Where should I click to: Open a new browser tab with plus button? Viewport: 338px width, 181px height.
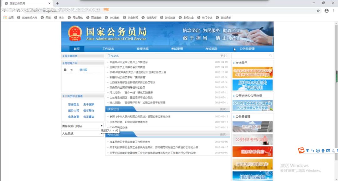57,3
